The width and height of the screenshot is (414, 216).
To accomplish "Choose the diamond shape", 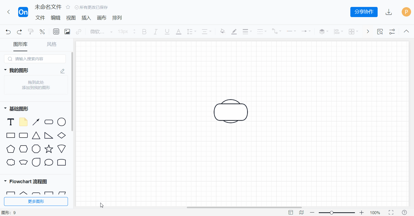I will [x=62, y=135].
